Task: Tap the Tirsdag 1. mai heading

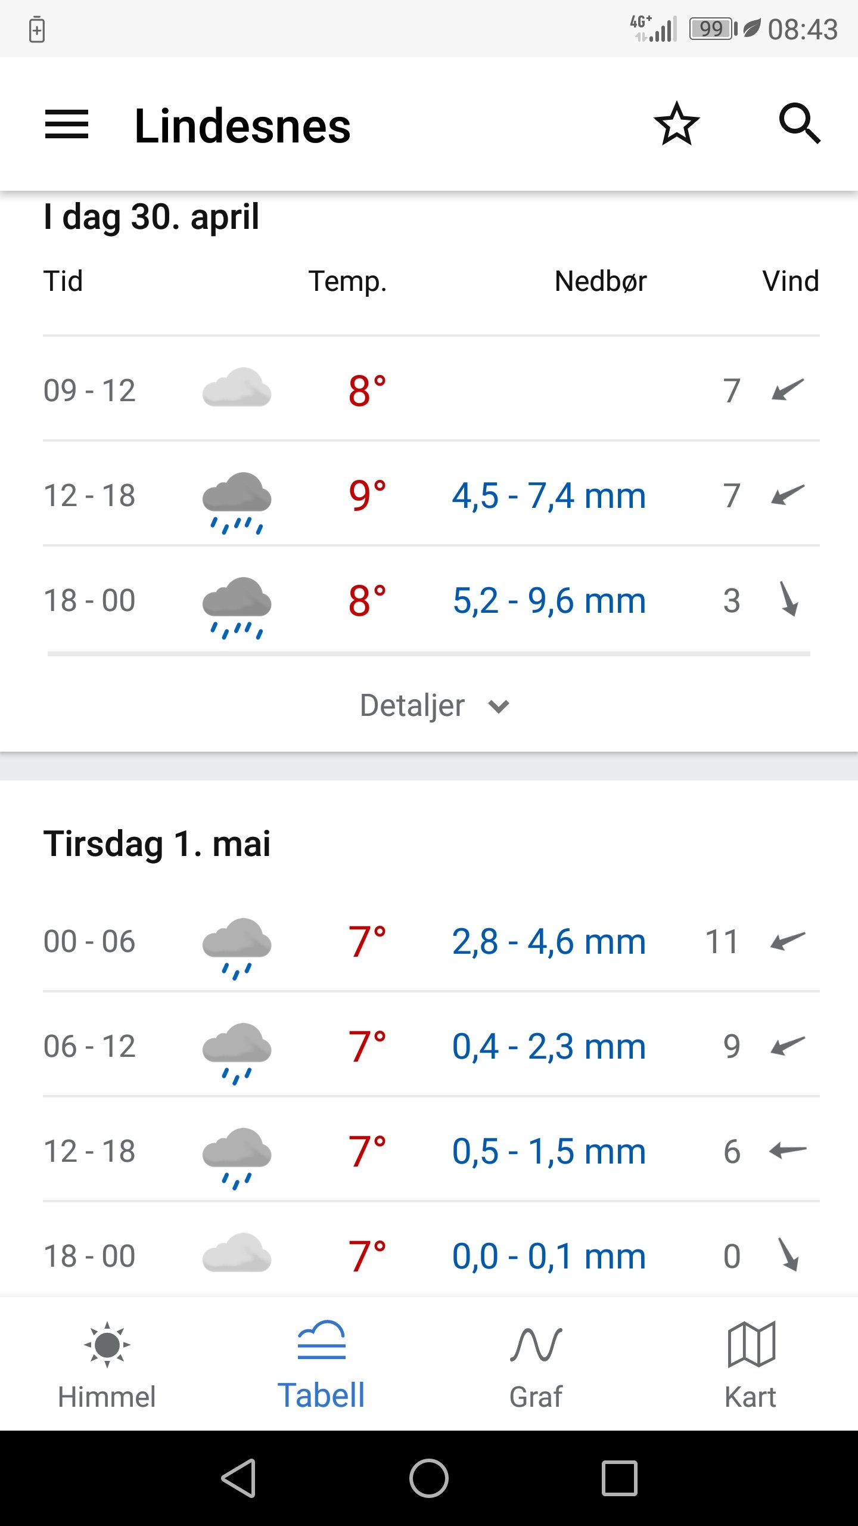Action: [x=157, y=844]
